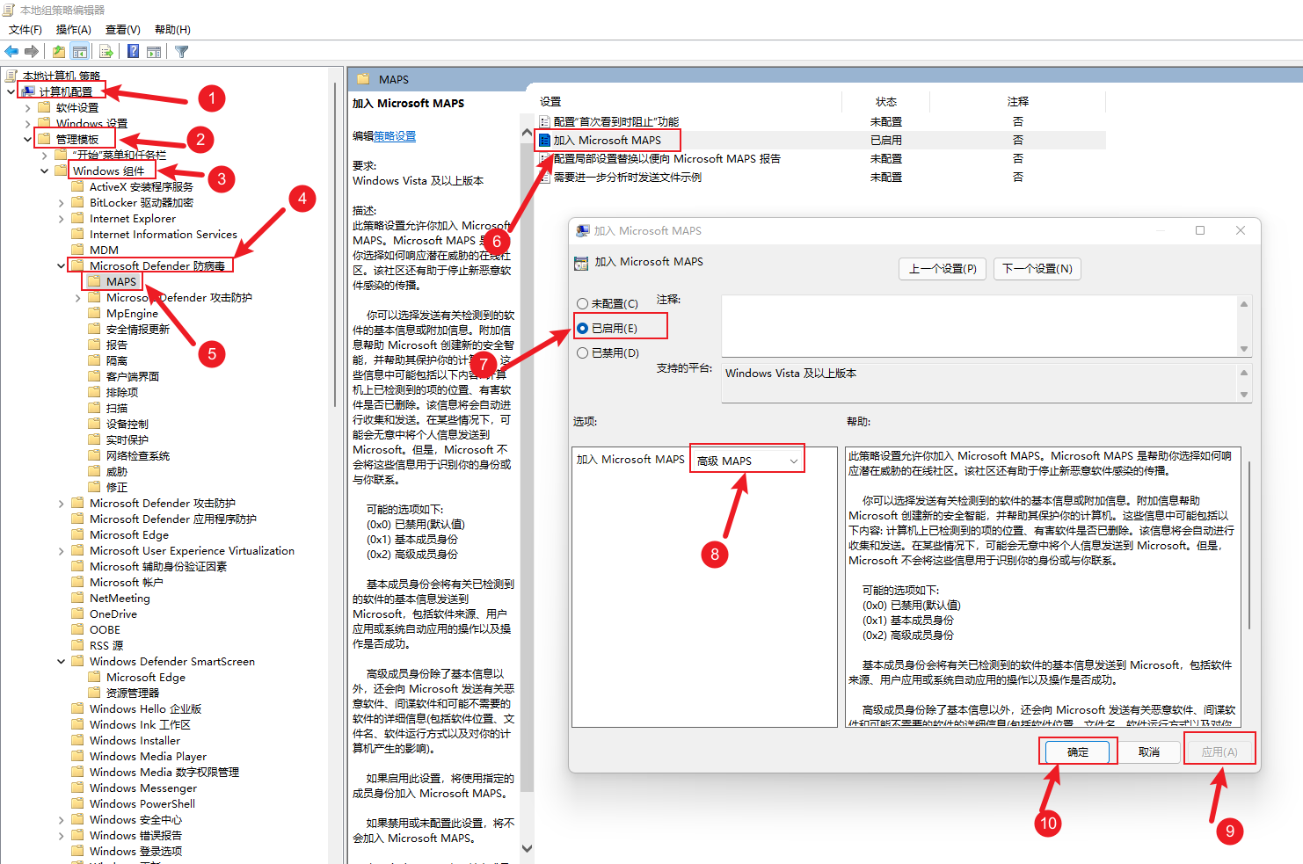This screenshot has height=864, width=1303.
Task: Click the folder icon beside Internet Explorer
Action: pyautogui.click(x=78, y=218)
